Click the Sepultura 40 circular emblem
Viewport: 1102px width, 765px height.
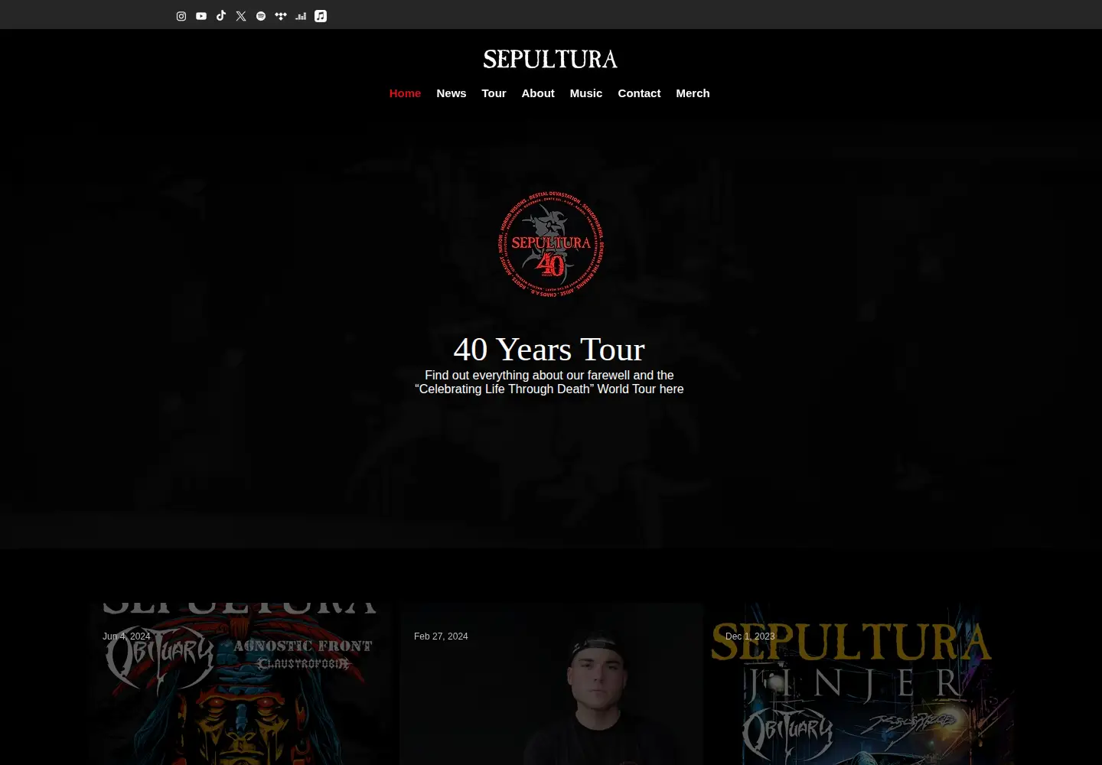click(x=551, y=244)
